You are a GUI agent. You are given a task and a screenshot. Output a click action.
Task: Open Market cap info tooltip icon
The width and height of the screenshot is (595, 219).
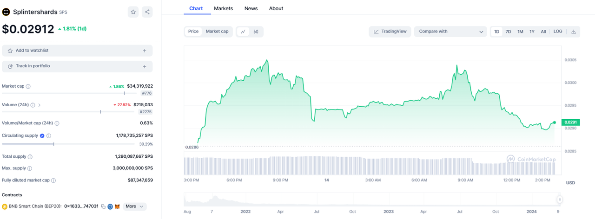click(x=28, y=86)
